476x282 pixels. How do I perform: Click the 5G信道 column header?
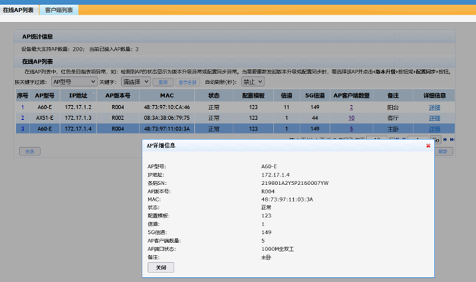[x=315, y=96]
